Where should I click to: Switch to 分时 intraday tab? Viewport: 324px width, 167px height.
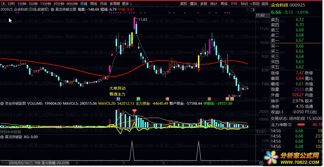click(x=11, y=3)
